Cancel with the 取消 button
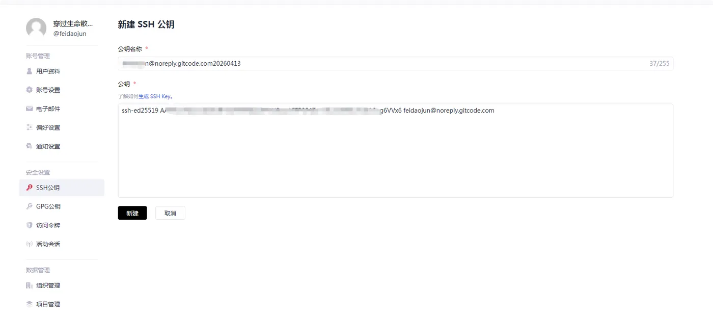 [170, 213]
